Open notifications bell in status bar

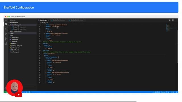176,92
